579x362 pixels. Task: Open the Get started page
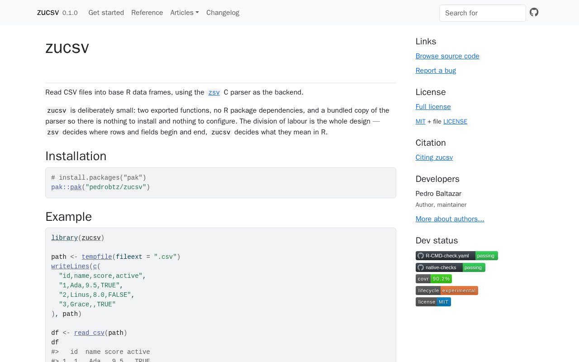tap(106, 13)
